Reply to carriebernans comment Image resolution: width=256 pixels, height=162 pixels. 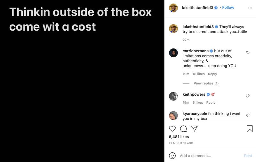(212, 74)
